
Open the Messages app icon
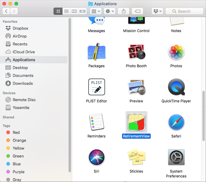(97, 21)
